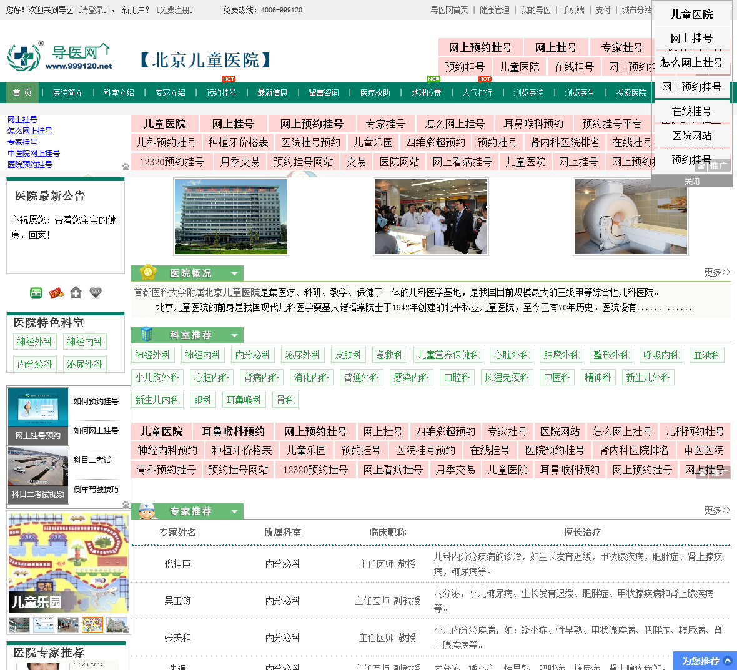737x670 pixels.
Task: Open 地理位置 in the navigation bar
Action: [x=427, y=92]
